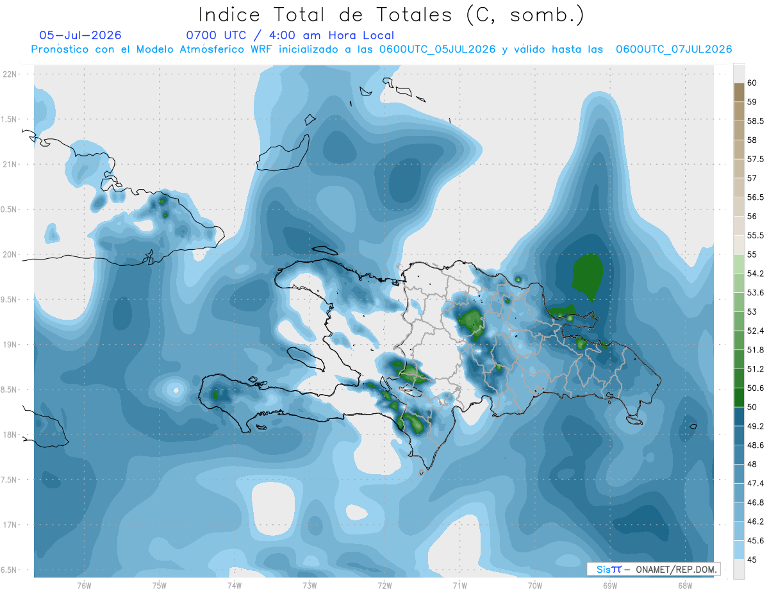Click the legend value "45"
The height and width of the screenshot is (594, 769).
pos(752,560)
